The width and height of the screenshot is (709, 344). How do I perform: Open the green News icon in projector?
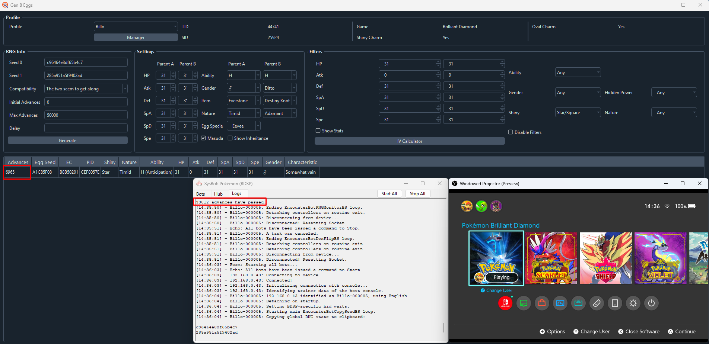point(524,303)
